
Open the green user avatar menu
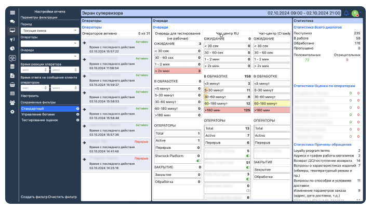coord(355,14)
